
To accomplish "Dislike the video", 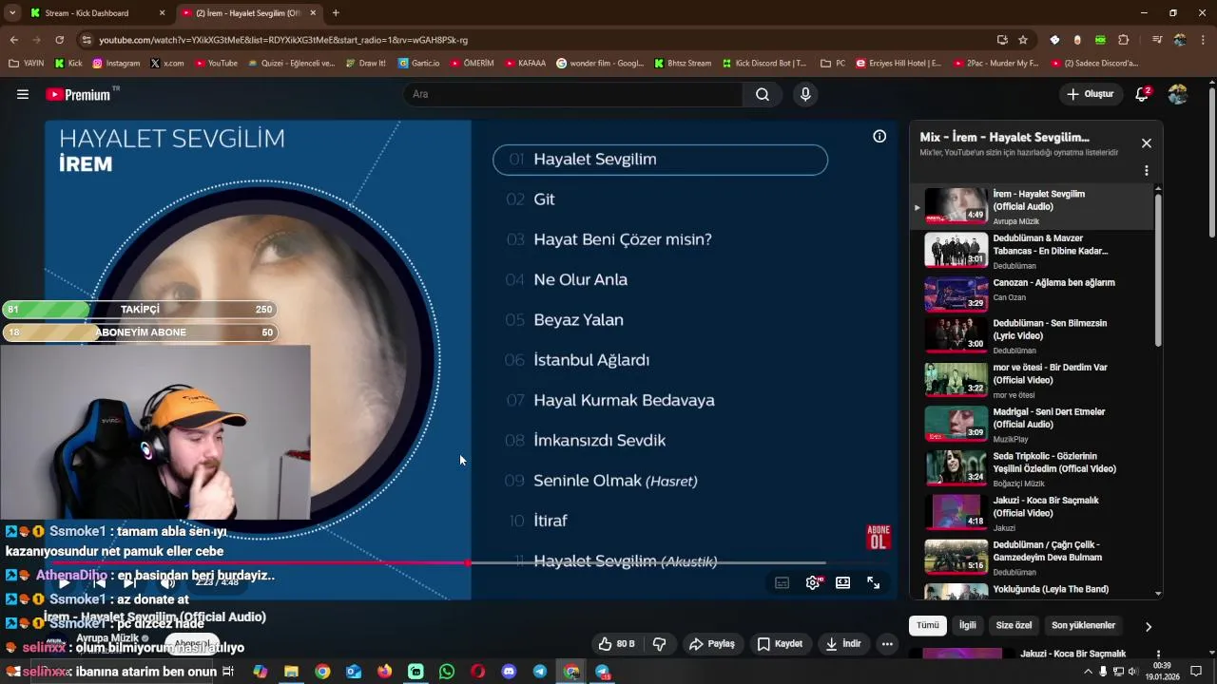I will click(x=659, y=644).
